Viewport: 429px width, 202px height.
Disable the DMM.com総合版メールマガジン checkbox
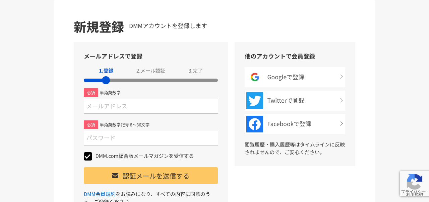88,156
